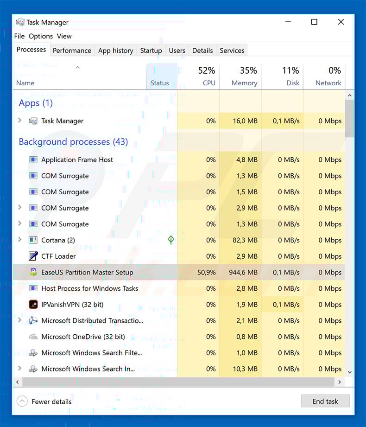Switch to the App history tab
366x427 pixels.
pos(116,51)
